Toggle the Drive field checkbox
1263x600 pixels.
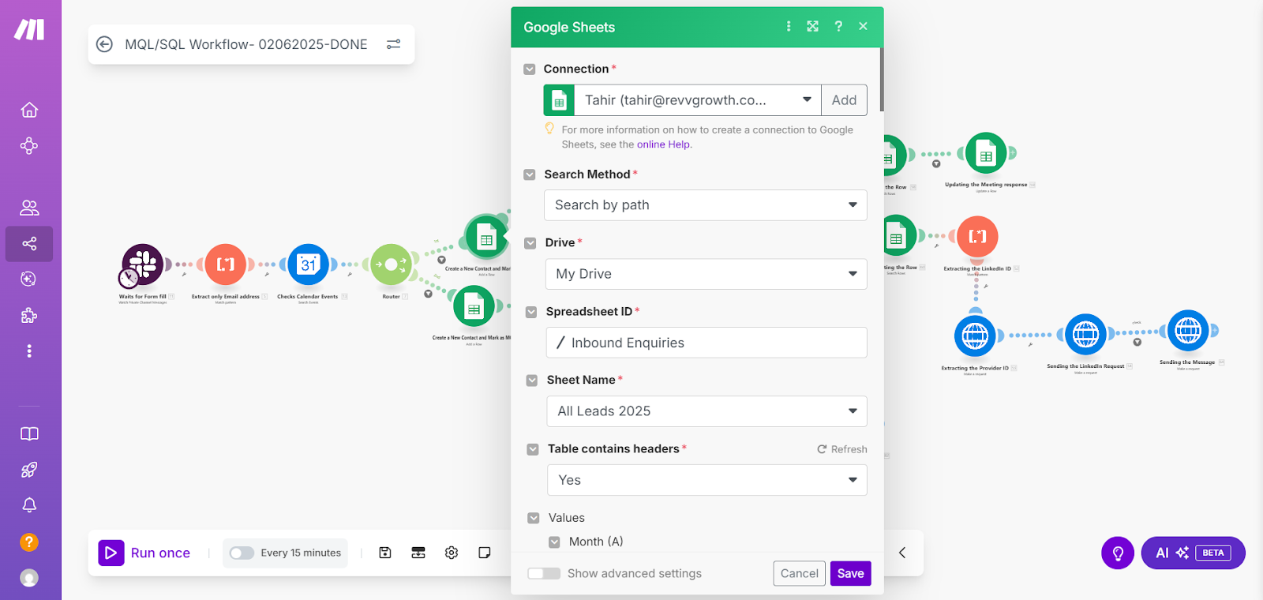[x=530, y=243]
